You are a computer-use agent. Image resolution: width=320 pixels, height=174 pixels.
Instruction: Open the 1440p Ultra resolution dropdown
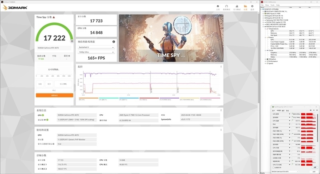pyautogui.click(x=96, y=52)
